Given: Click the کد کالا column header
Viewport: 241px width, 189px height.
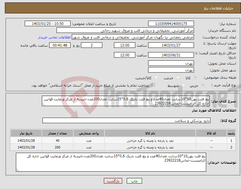Looking at the screenshot, I should coord(211,133).
